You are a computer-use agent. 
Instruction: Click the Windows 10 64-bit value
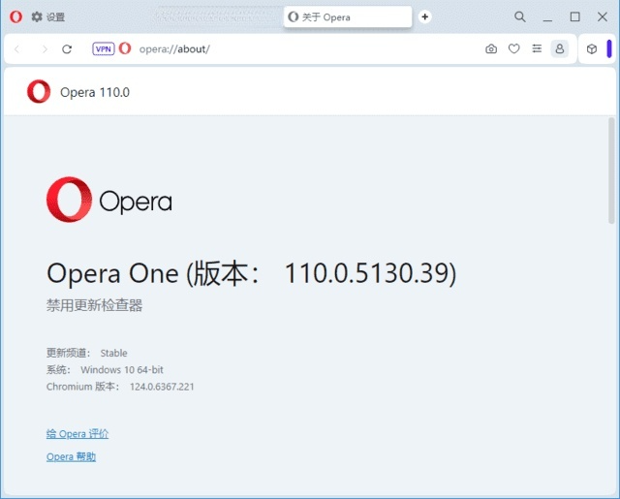coord(122,370)
